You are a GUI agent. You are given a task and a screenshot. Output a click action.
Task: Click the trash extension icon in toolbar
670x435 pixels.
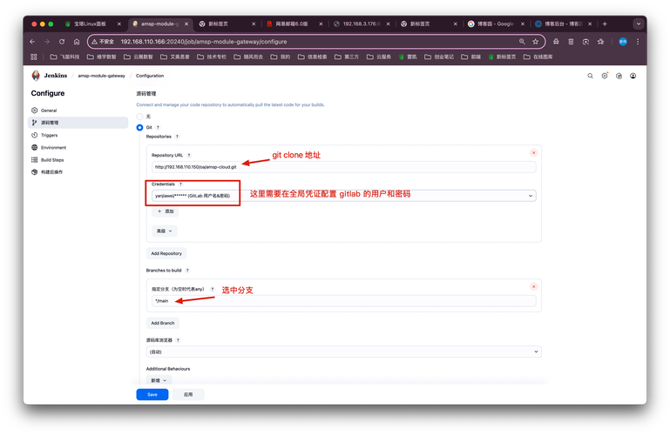571,42
